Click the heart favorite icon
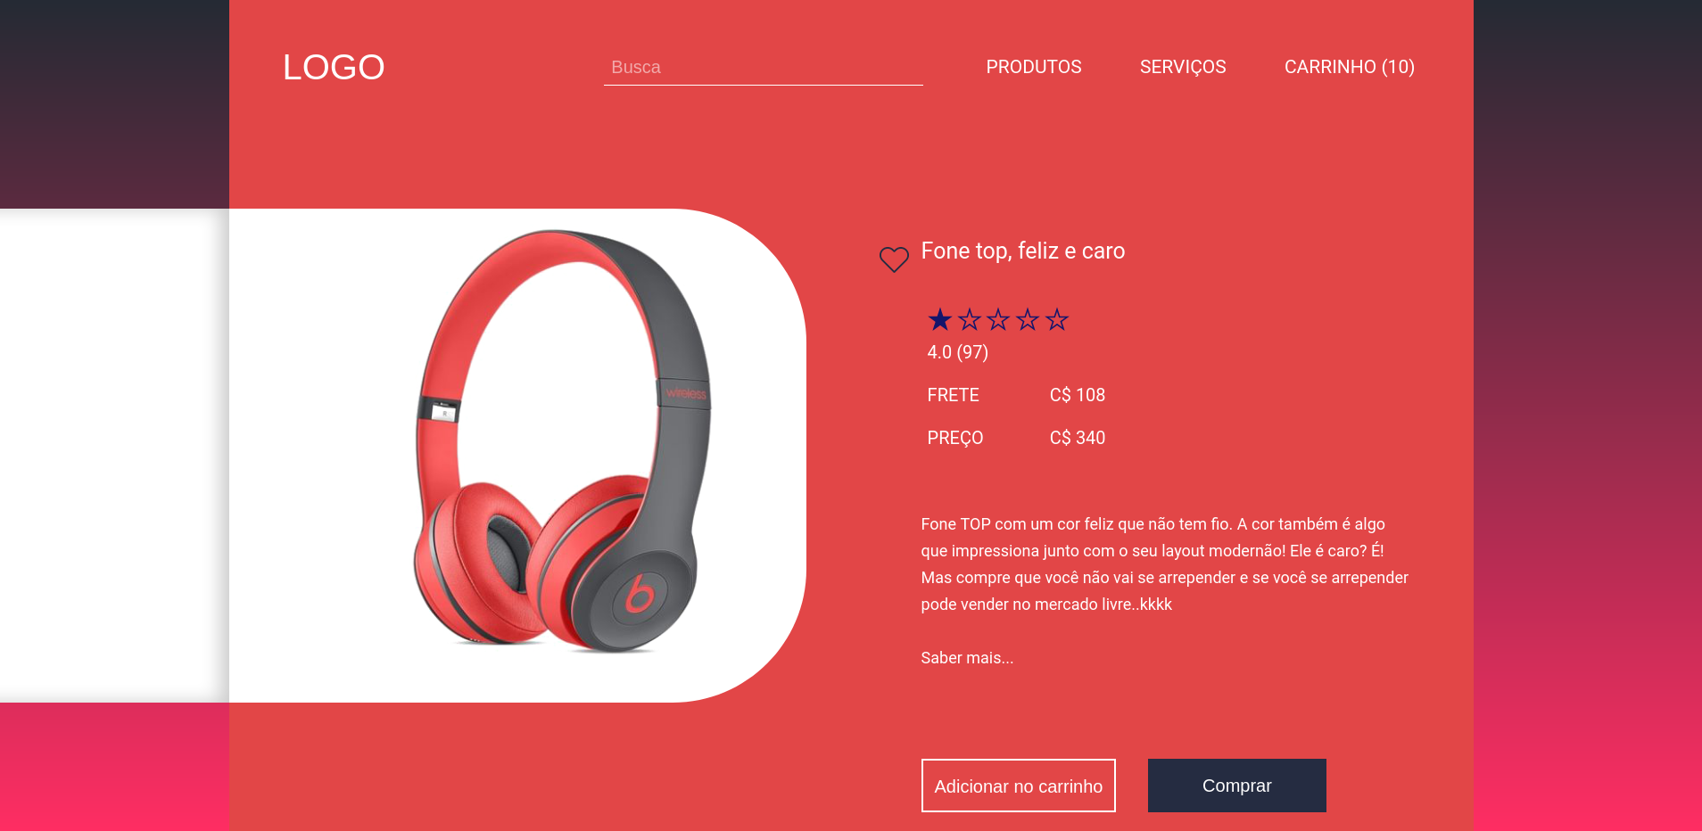1702x831 pixels. coord(894,259)
